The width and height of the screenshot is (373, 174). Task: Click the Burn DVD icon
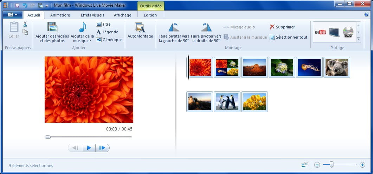(x=348, y=32)
